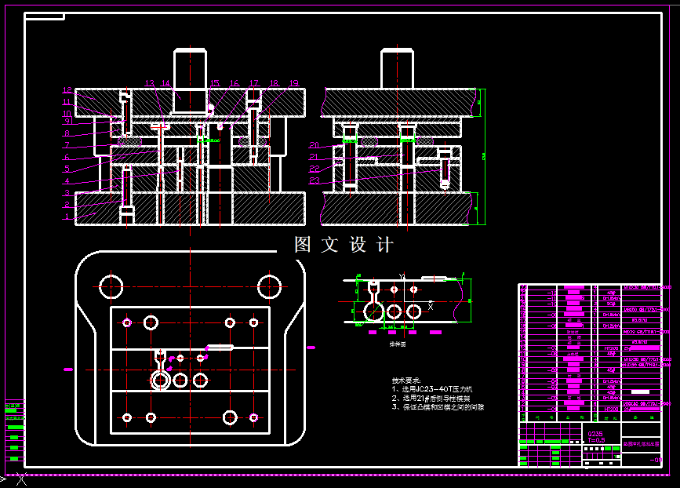
Task: Select callout number 20 in the side view
Action: tap(314, 145)
